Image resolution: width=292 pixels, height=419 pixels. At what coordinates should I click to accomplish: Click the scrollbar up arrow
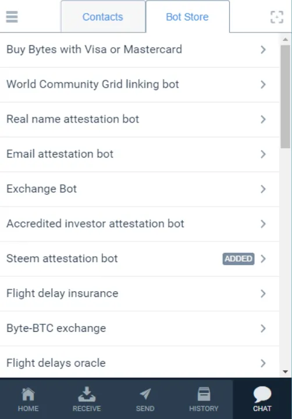point(286,40)
